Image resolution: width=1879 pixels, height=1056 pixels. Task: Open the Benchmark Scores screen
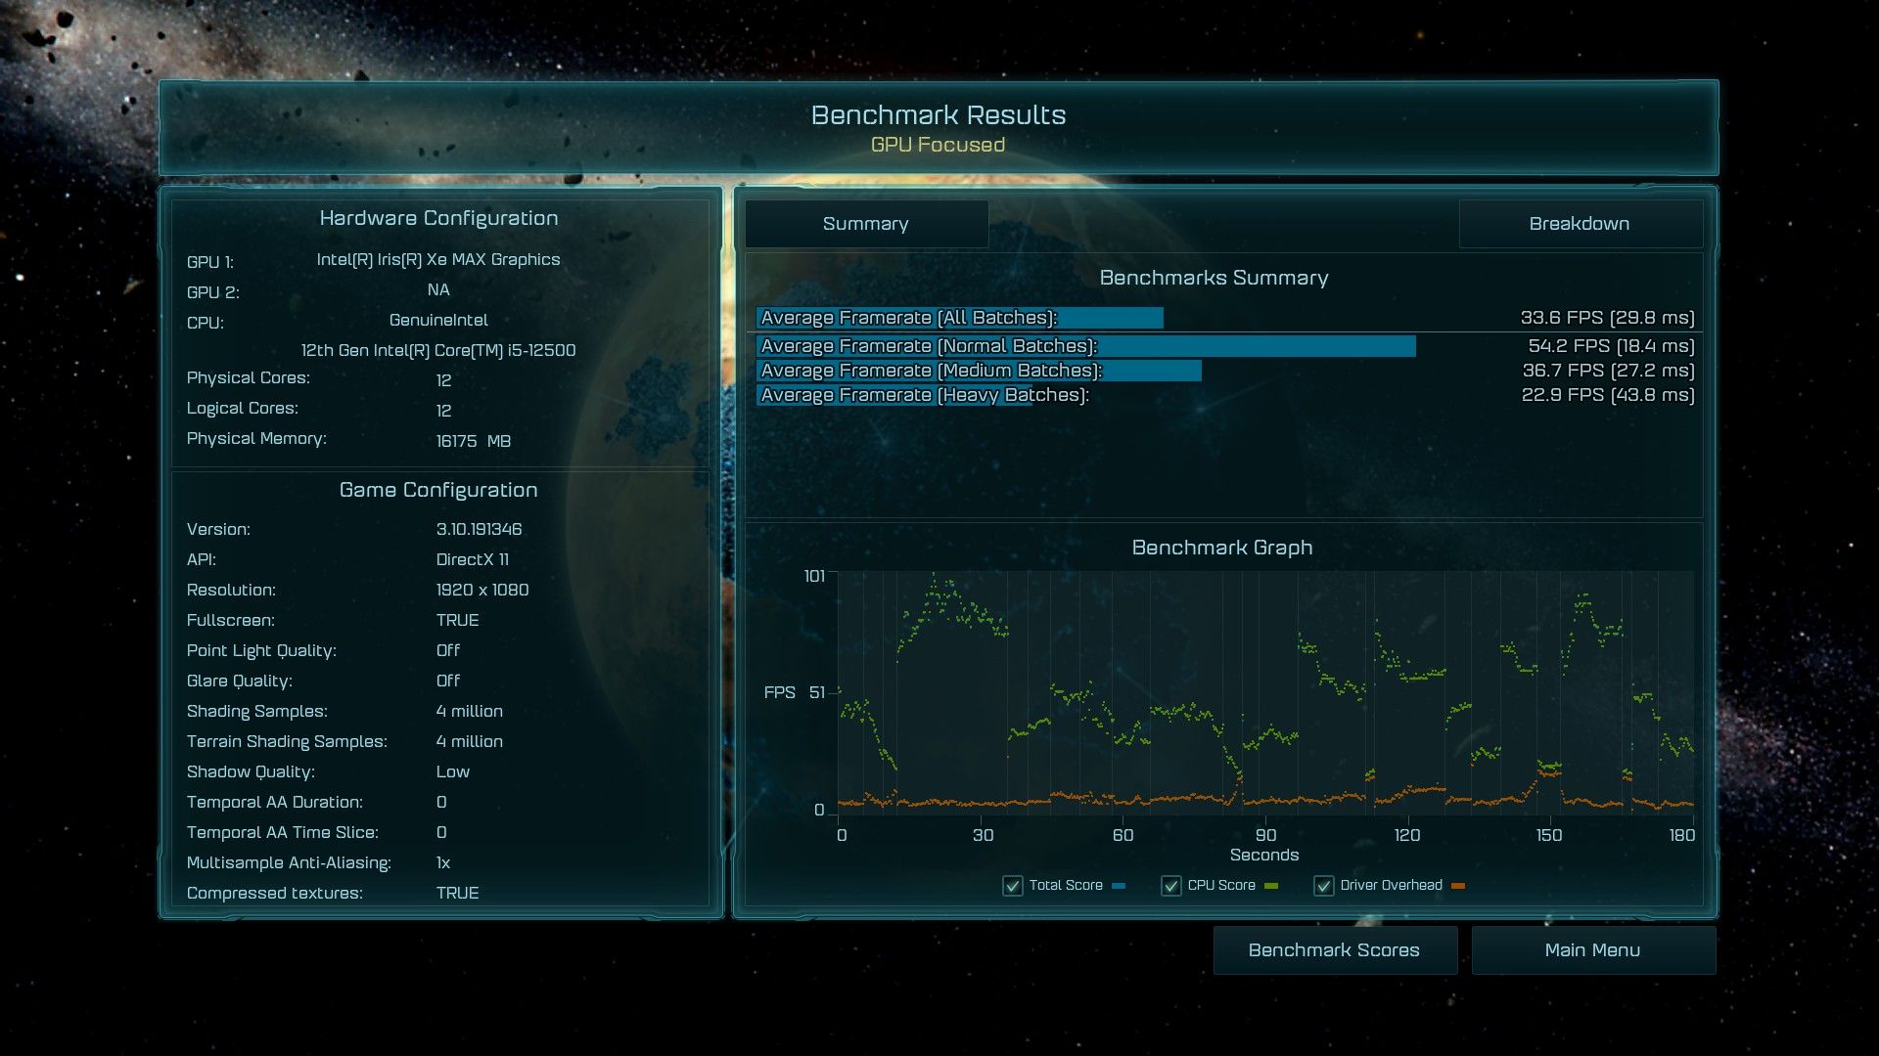click(1334, 950)
